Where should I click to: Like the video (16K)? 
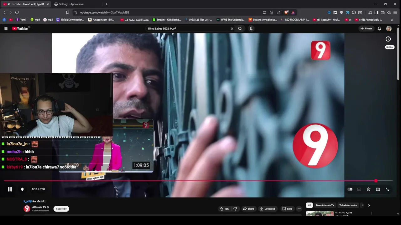pyautogui.click(x=224, y=209)
